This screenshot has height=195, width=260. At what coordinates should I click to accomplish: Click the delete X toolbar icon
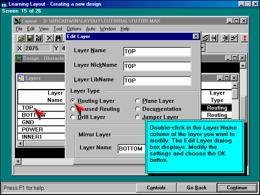[x=49, y=38]
